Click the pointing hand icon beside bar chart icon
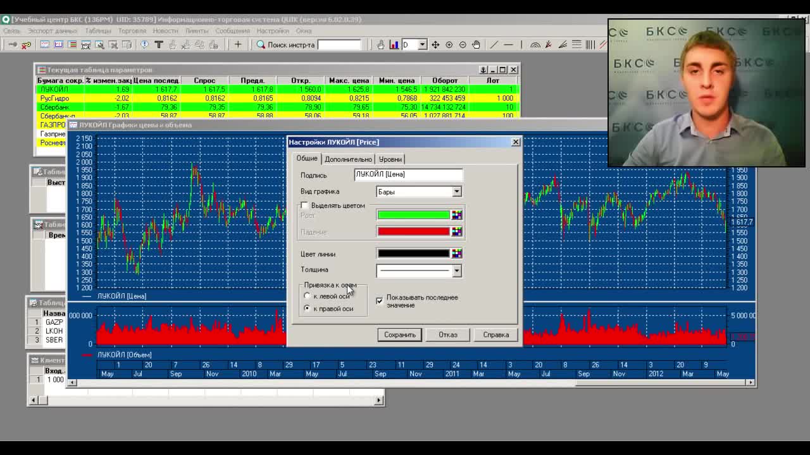 tap(381, 45)
